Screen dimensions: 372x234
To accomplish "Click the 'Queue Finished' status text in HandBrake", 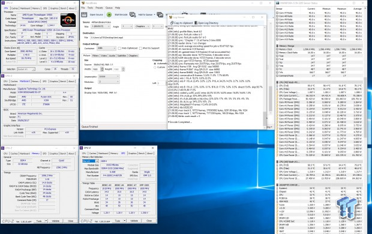I will (x=89, y=127).
